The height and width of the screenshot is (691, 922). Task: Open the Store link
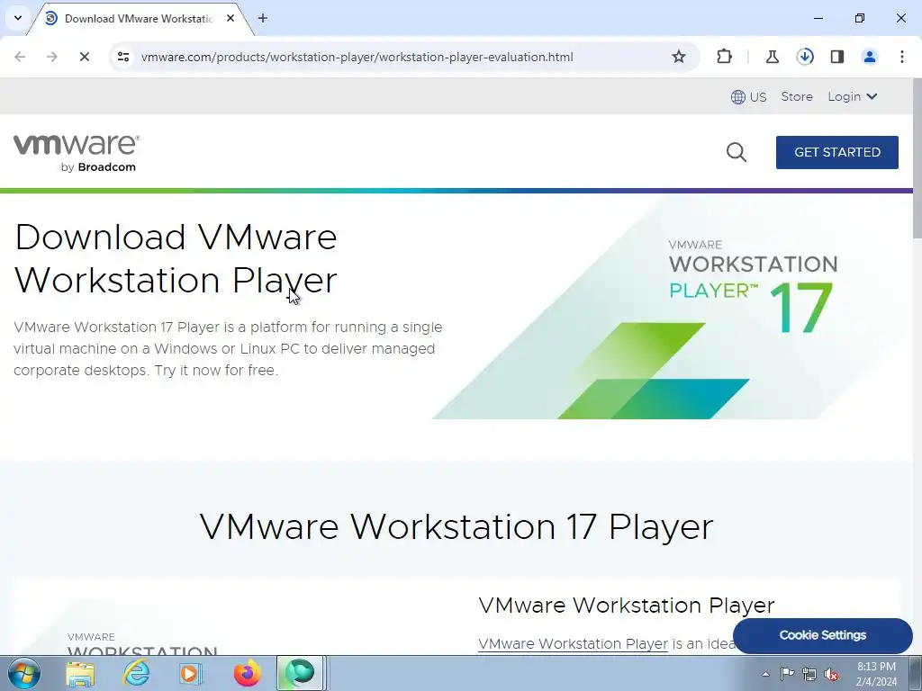(797, 96)
